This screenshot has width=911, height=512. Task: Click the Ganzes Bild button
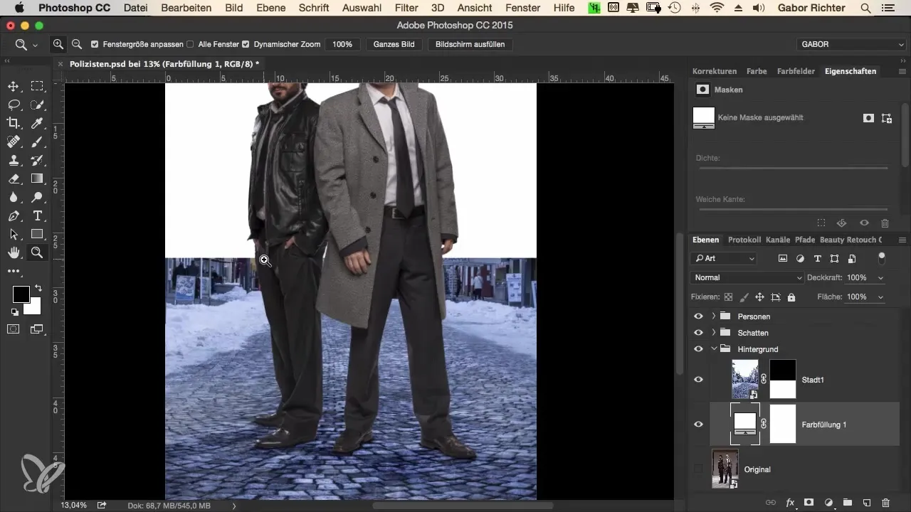click(394, 44)
